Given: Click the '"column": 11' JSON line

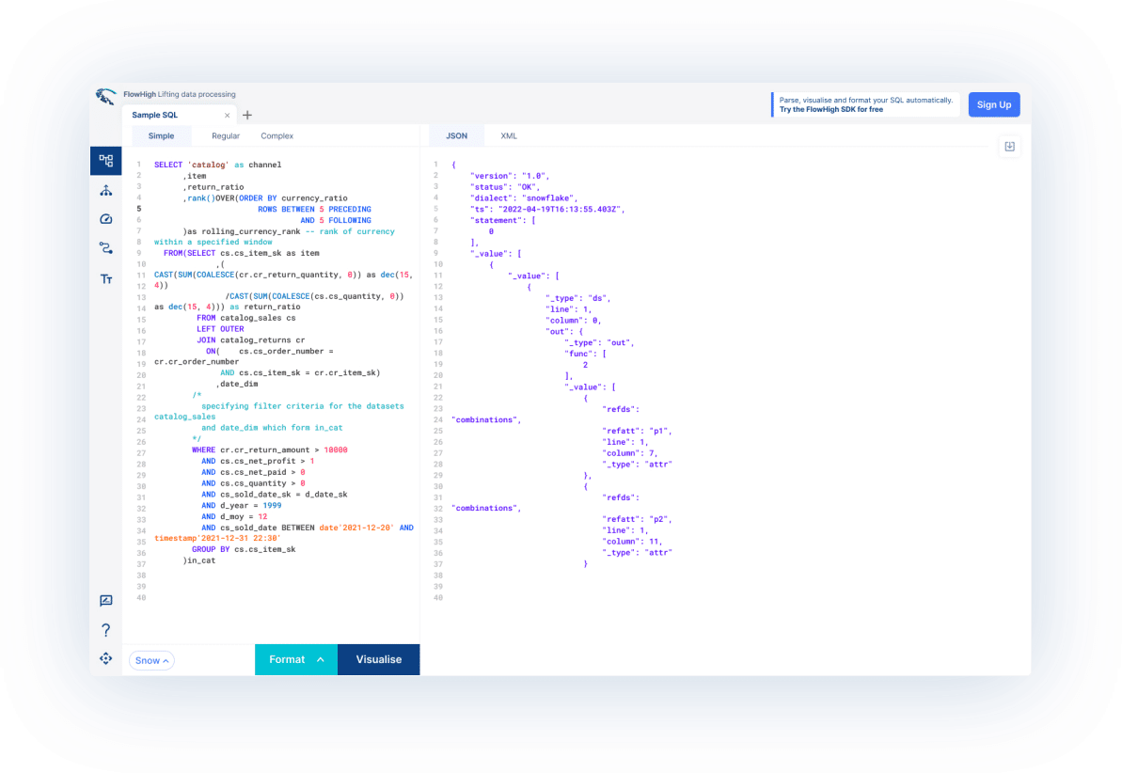Looking at the screenshot, I should pyautogui.click(x=633, y=541).
